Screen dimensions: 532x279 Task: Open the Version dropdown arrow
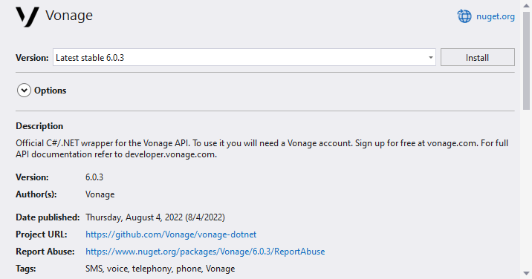430,57
